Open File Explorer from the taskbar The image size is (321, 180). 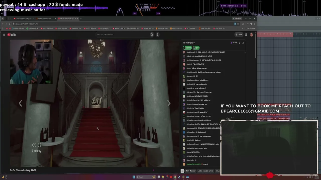click(x=163, y=177)
